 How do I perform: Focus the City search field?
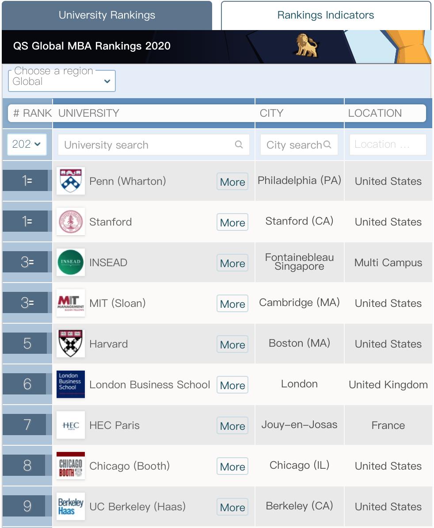coord(294,145)
